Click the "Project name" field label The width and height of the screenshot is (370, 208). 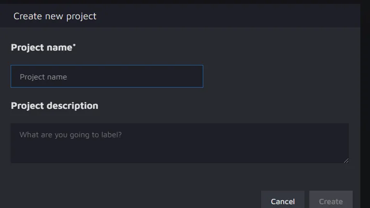[x=41, y=48]
